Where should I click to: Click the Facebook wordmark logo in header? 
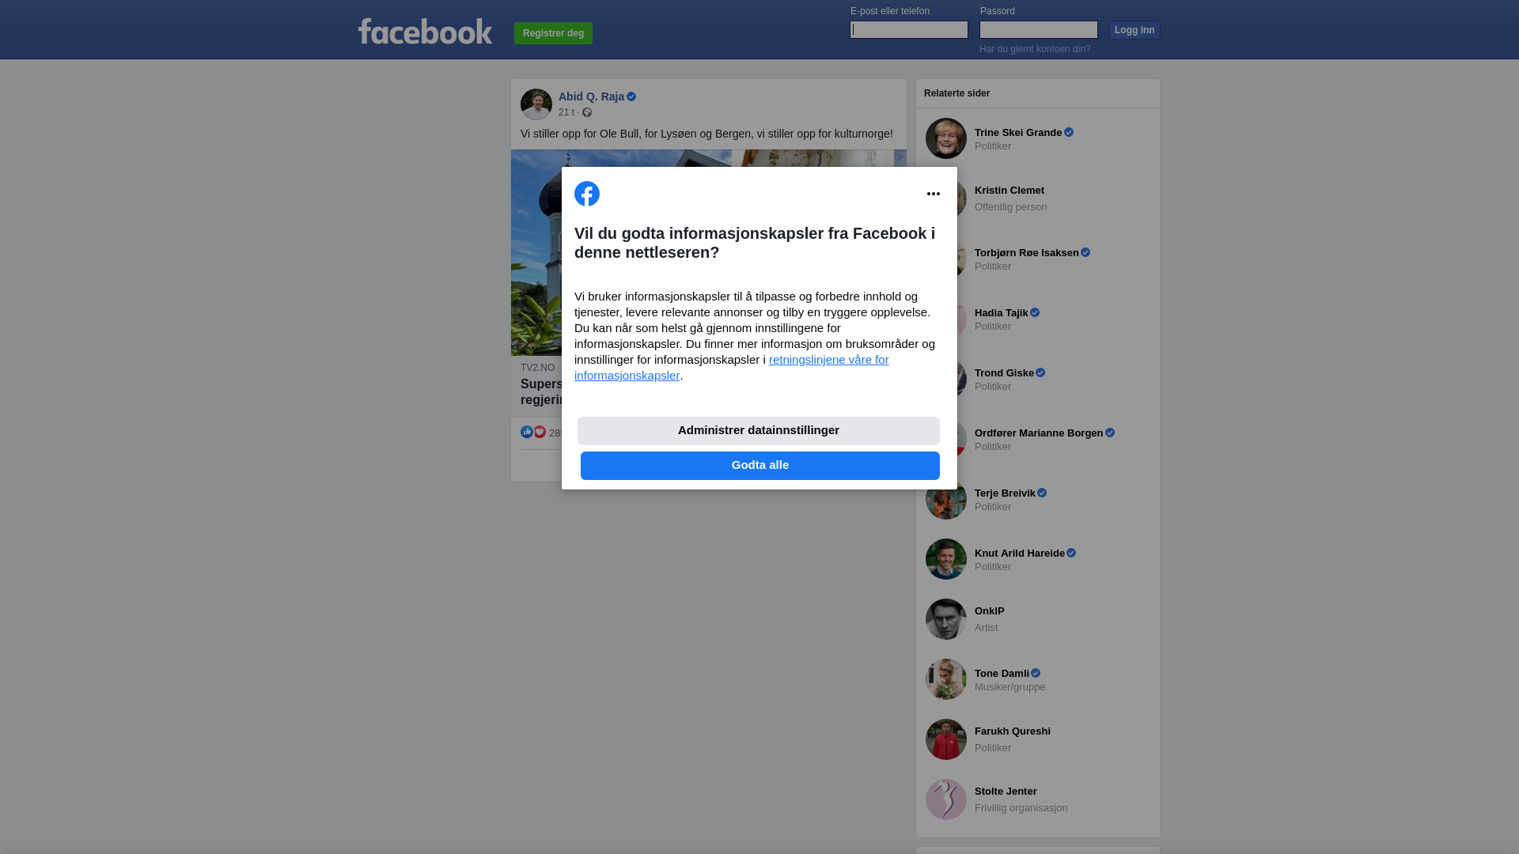click(x=425, y=32)
